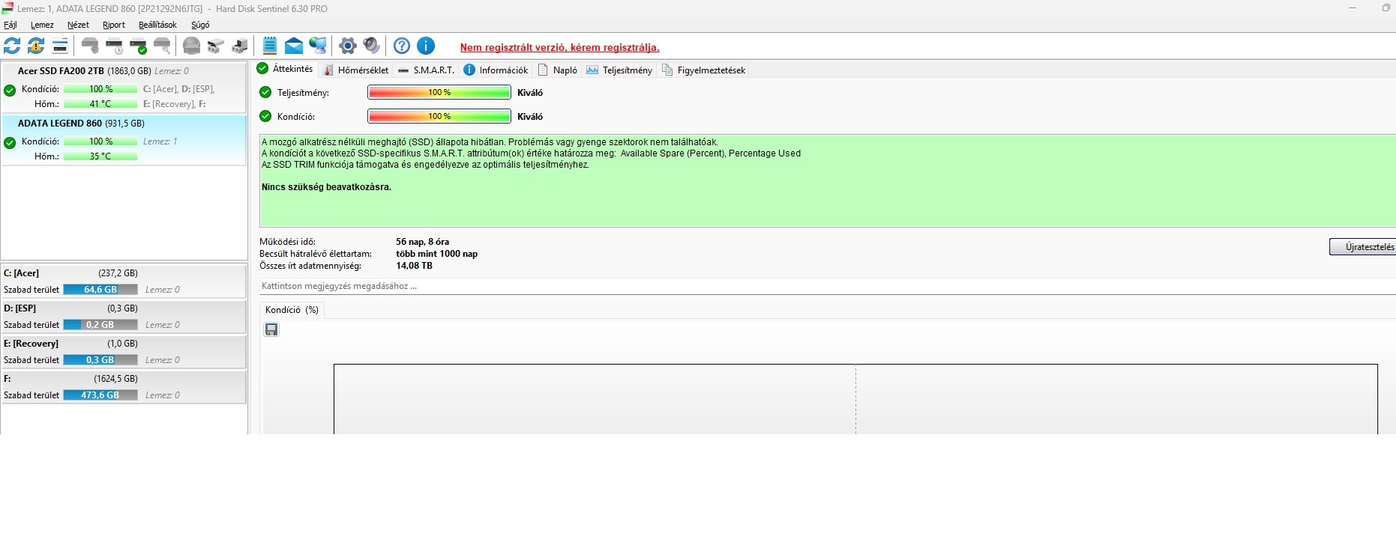Open the Súgó menu
1396x545 pixels.
pos(200,25)
